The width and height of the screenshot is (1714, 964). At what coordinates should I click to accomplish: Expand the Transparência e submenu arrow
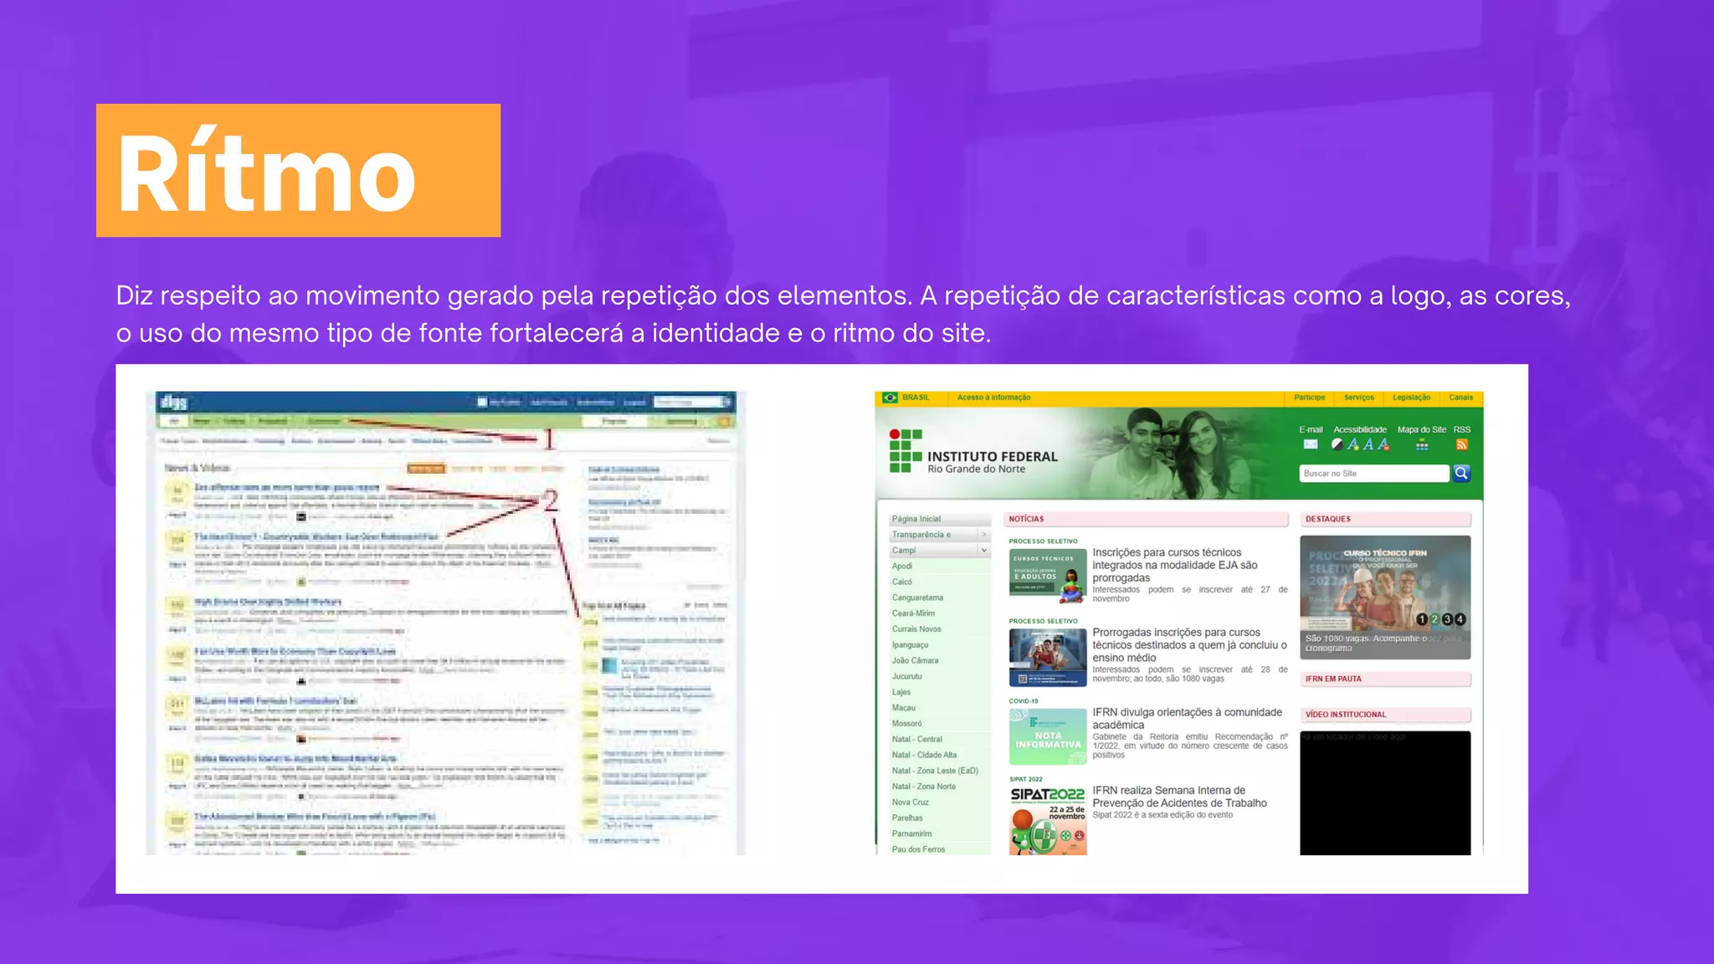[x=984, y=535]
